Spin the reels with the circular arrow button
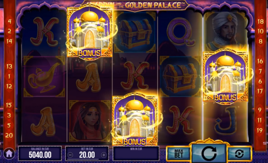The image size is (268, 163). pos(209,153)
